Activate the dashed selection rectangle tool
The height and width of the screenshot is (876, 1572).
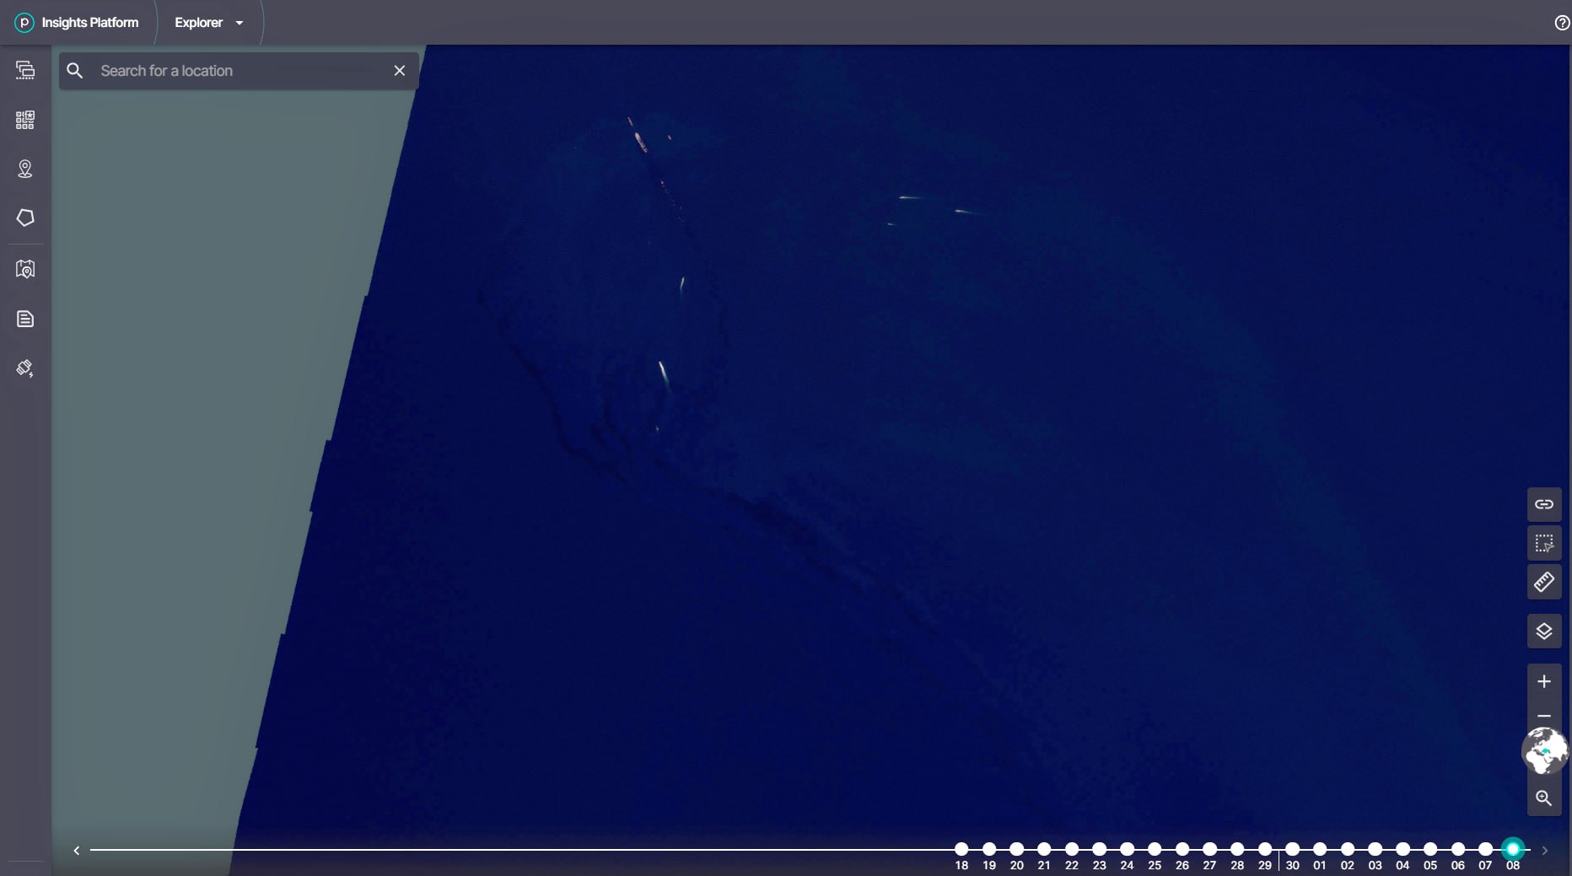pyautogui.click(x=1544, y=543)
